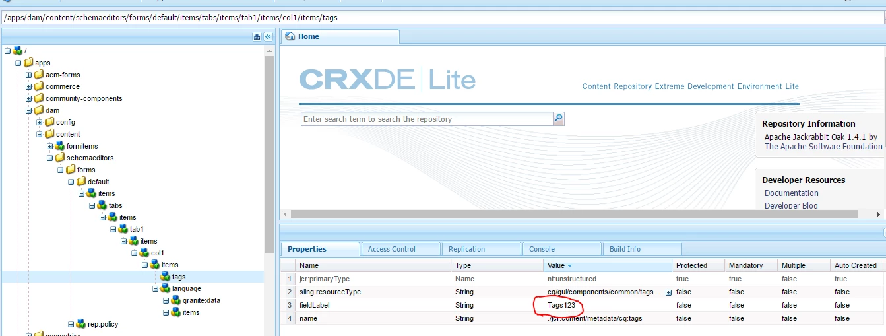Show the Build Info tab
Screen dimensions: 886x336
coord(642,249)
